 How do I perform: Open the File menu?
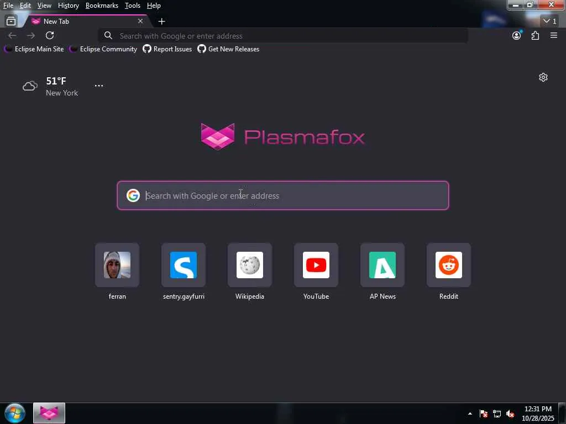[8, 6]
